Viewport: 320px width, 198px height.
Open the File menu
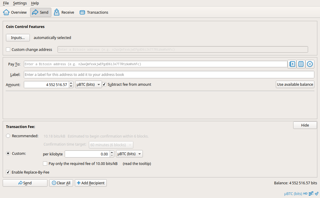pyautogui.click(x=6, y=3)
